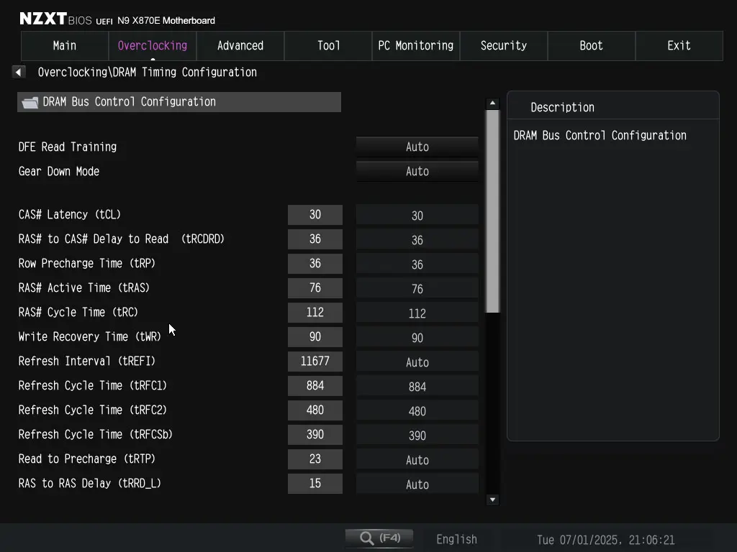This screenshot has height=552, width=737.
Task: Select the current tRRD_L value box 15
Action: (x=315, y=483)
